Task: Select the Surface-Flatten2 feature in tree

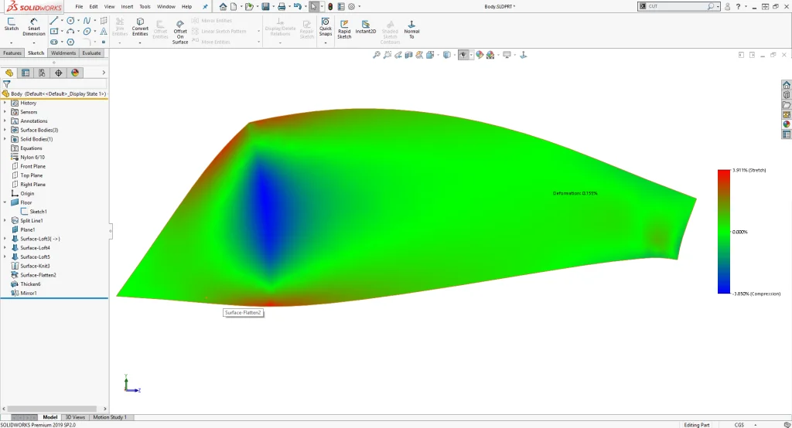Action: click(x=38, y=275)
